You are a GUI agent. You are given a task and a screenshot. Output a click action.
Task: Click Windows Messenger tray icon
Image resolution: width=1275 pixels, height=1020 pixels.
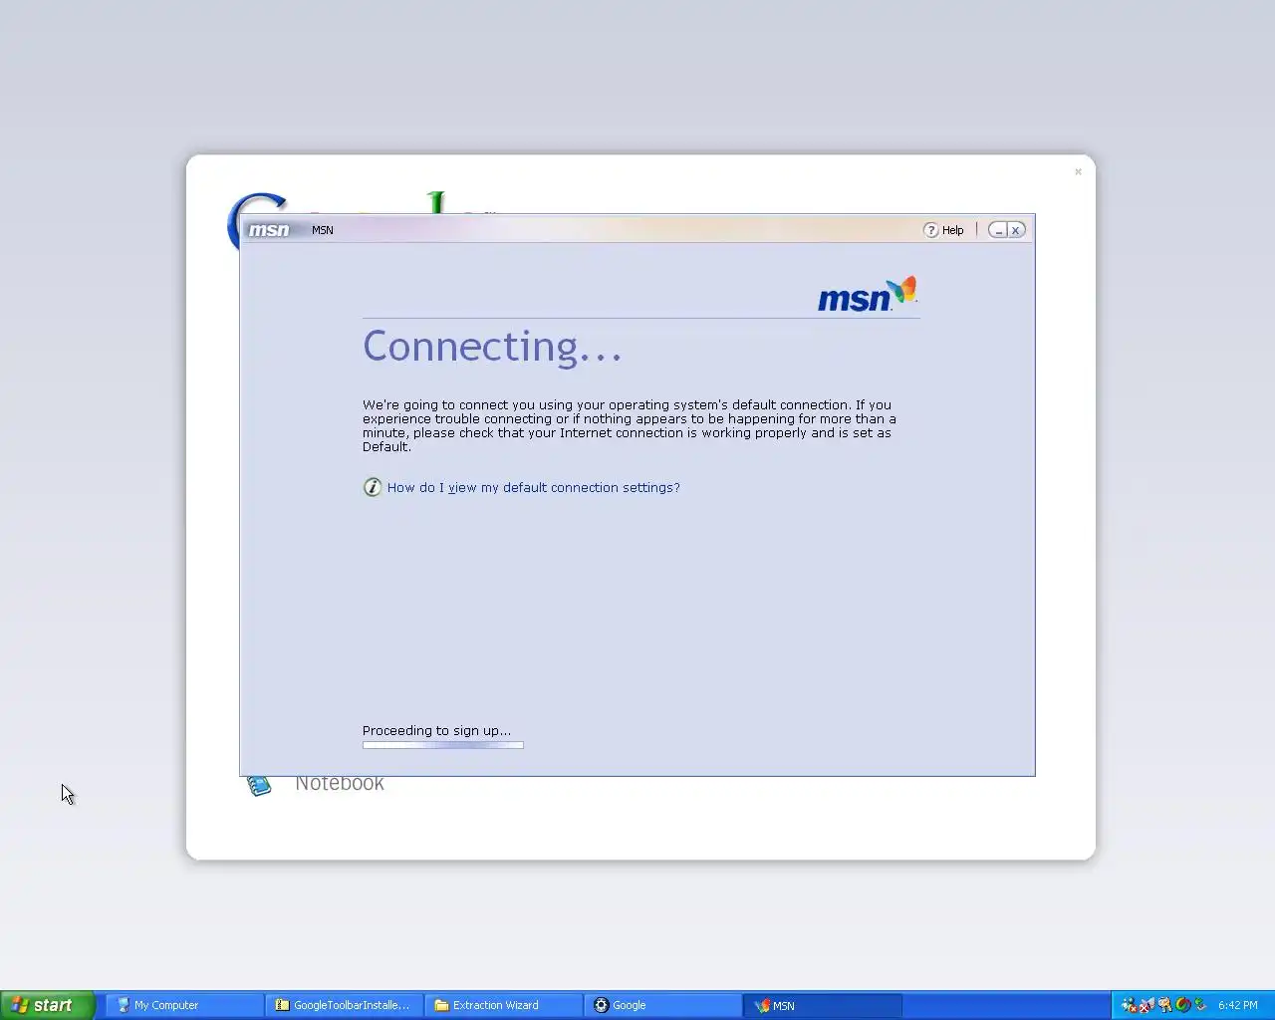point(1130,1005)
